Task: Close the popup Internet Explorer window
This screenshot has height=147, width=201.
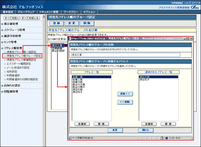Action: point(191,38)
